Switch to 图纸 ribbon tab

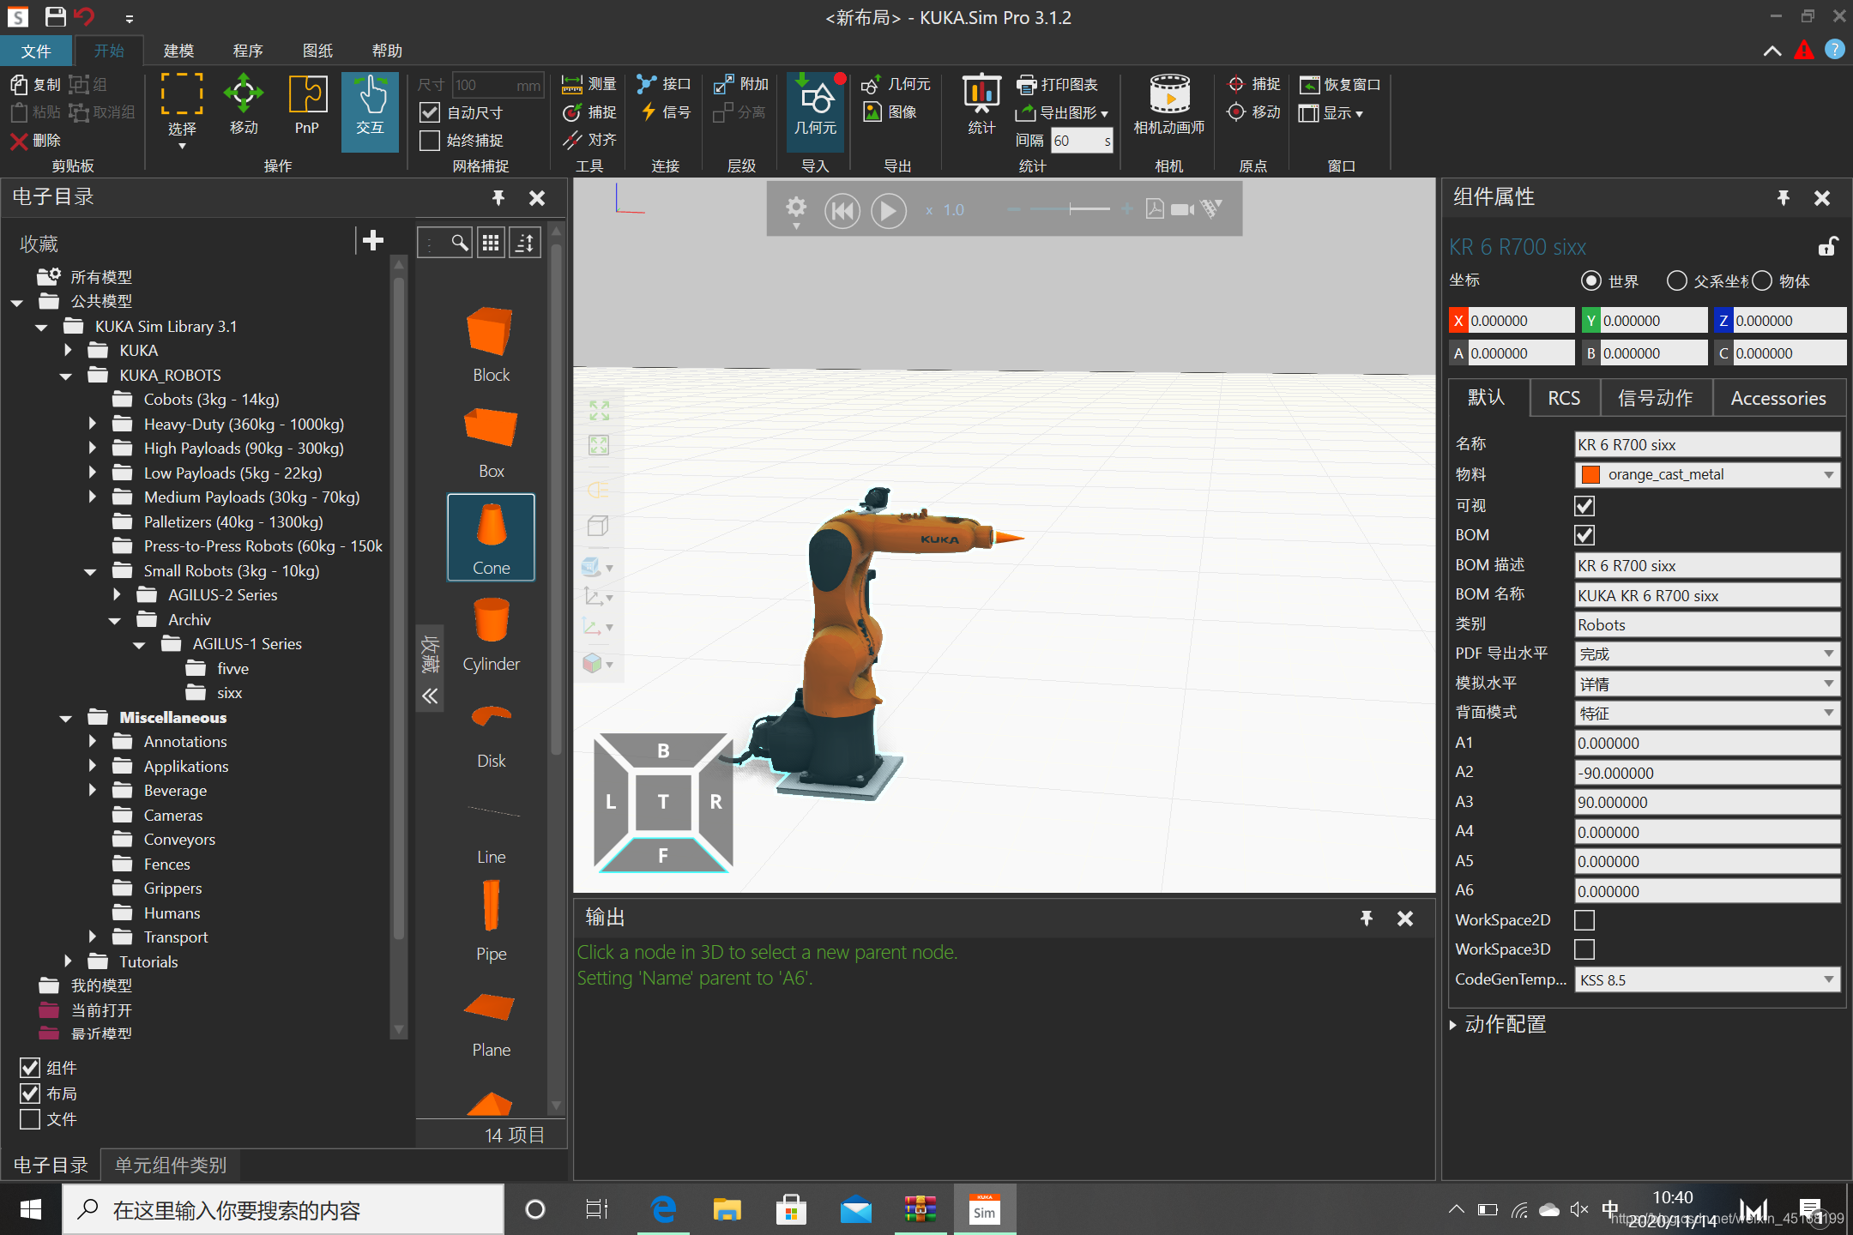[317, 51]
